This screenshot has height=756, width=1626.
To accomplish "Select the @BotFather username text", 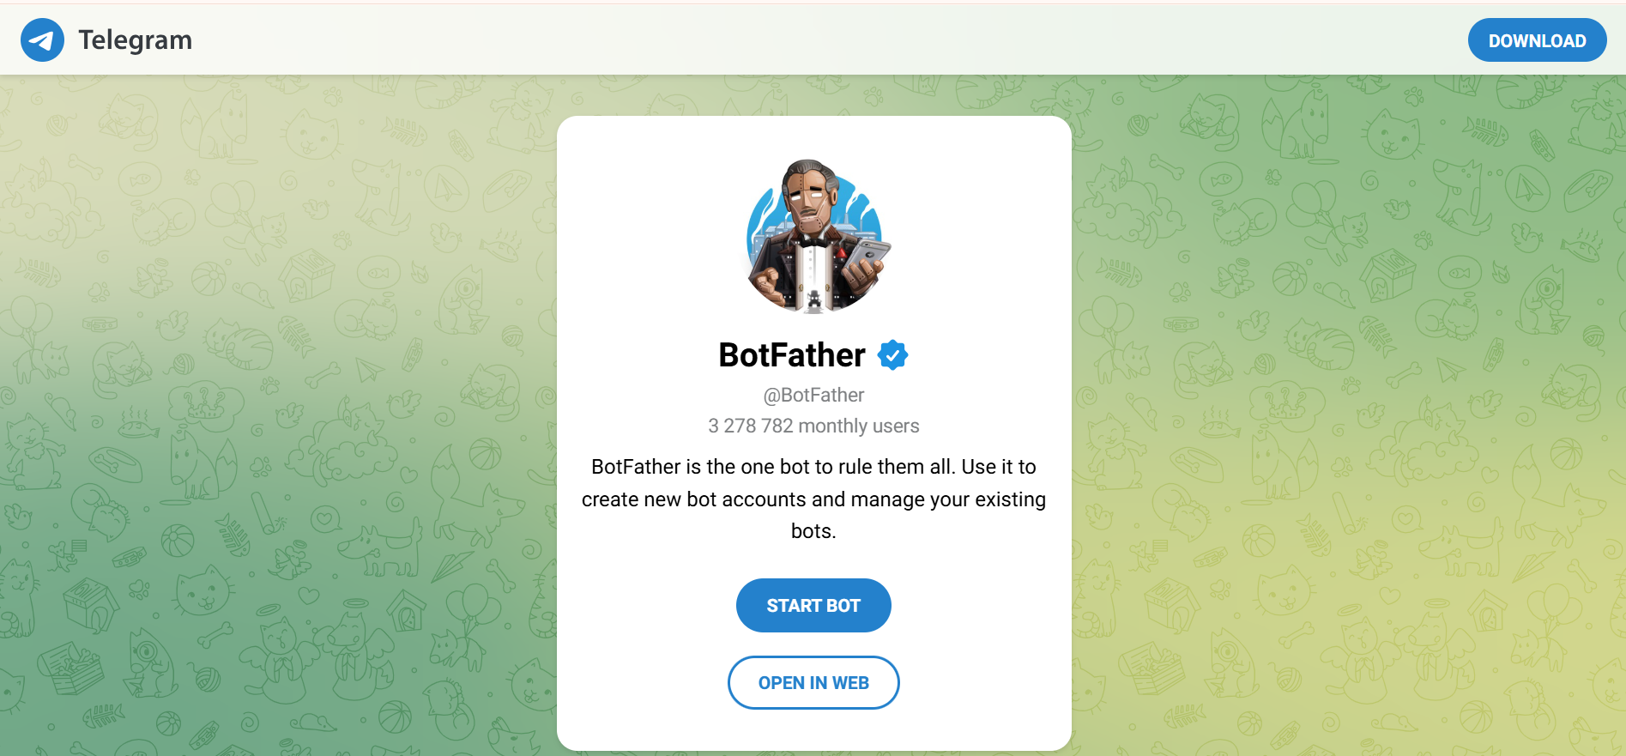I will point(813,396).
